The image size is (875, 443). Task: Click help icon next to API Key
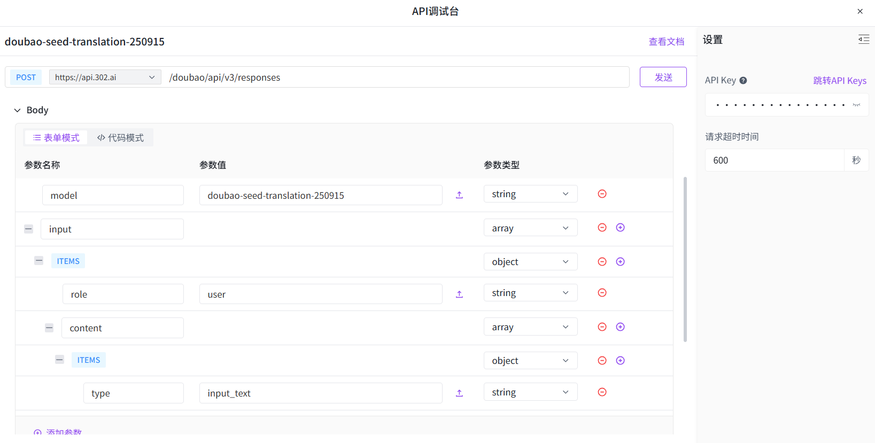[743, 81]
